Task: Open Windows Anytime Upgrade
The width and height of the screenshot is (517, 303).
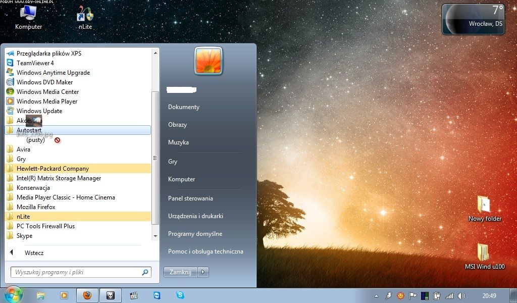Action: click(x=78, y=73)
